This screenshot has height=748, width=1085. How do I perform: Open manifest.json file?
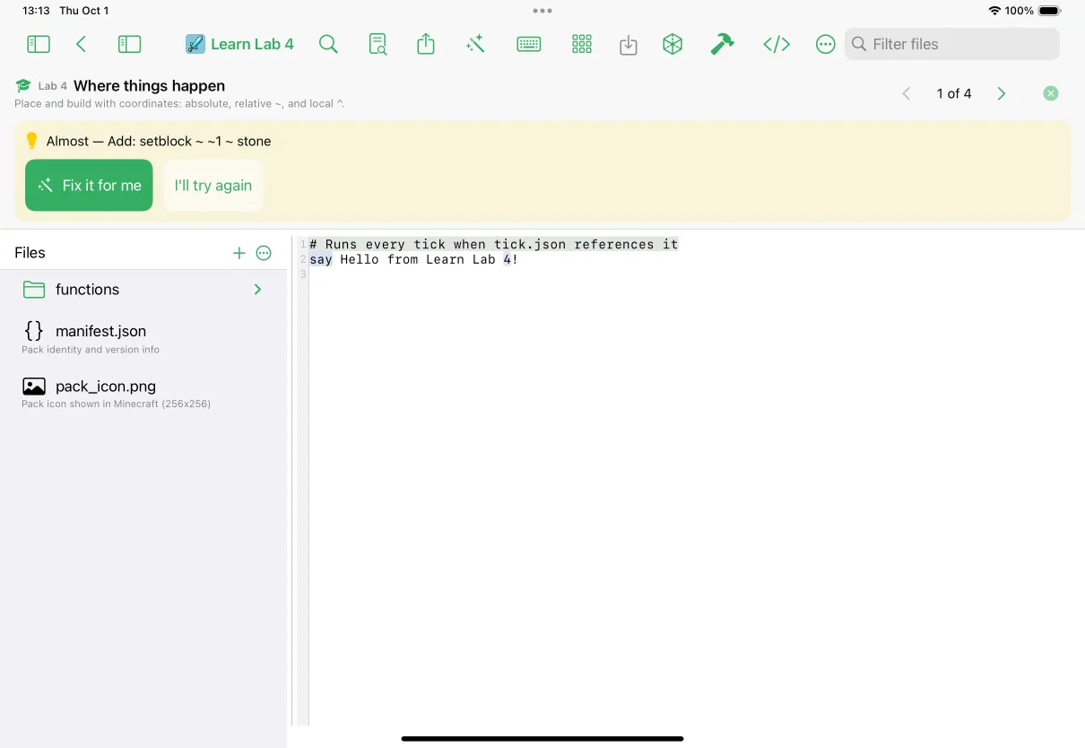[x=143, y=338]
